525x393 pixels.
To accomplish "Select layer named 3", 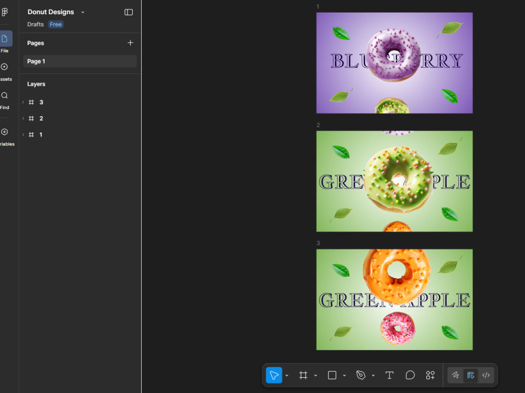I will click(41, 102).
